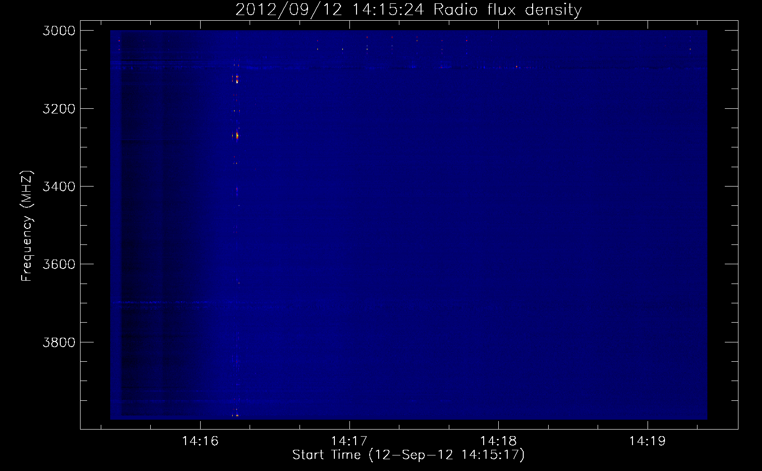Click the 3200 frequency tick label

(59, 109)
